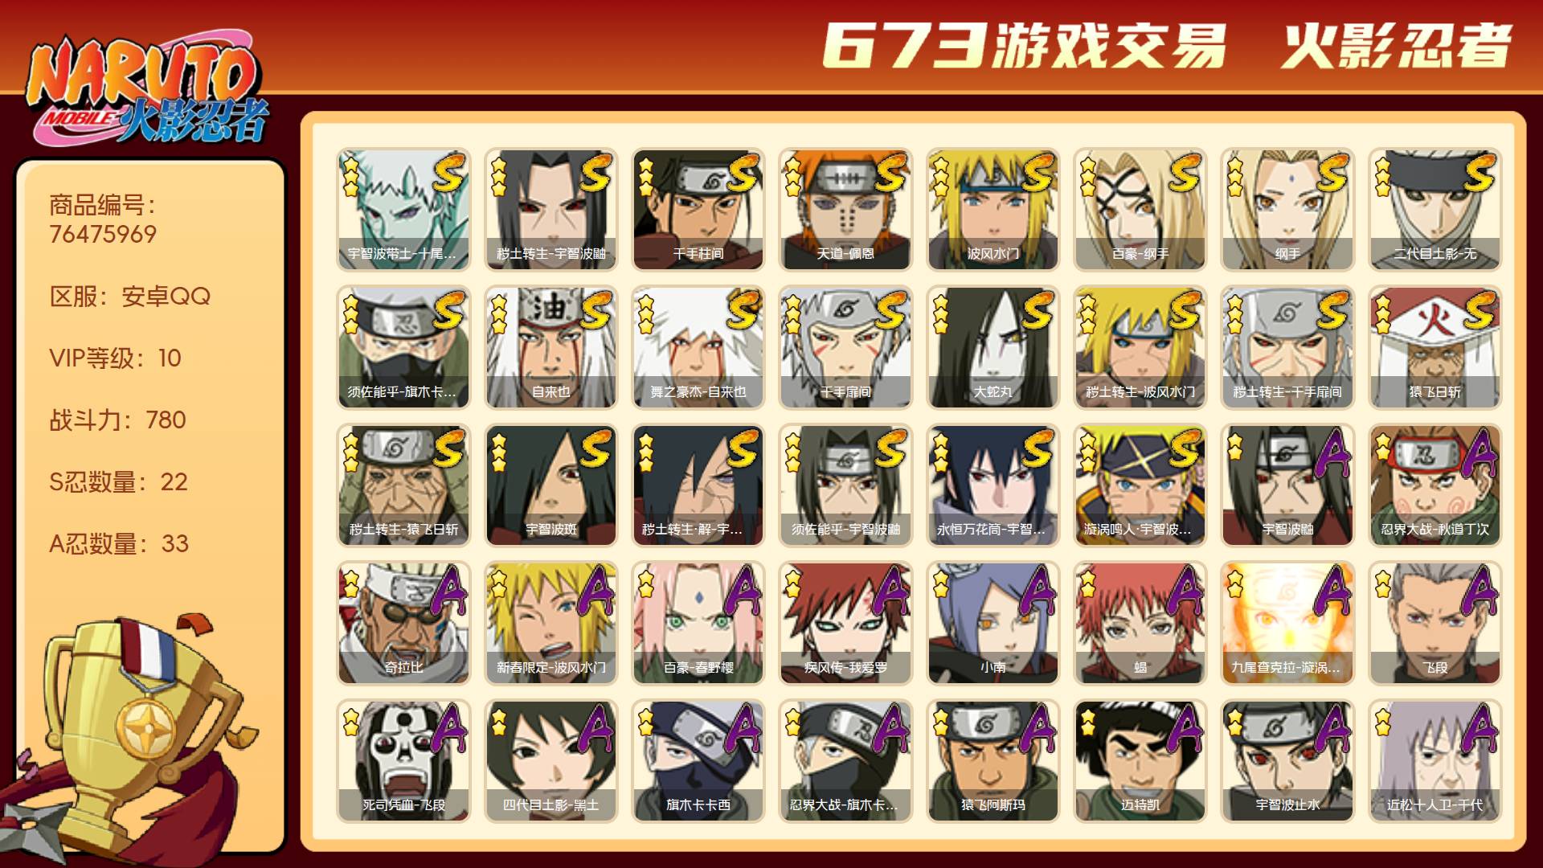The width and height of the screenshot is (1543, 868).
Task: Choose the 大蛇丸 ninja card
Action: [993, 348]
